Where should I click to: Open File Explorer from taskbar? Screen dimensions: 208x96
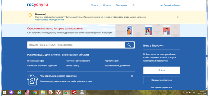(x=43, y=93)
